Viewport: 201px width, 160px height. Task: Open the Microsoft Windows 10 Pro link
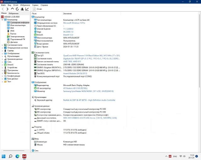coord(74,23)
